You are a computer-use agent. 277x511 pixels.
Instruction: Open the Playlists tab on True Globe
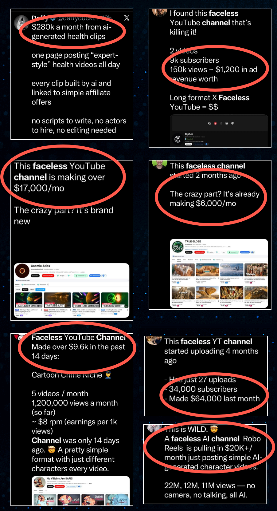190,260
